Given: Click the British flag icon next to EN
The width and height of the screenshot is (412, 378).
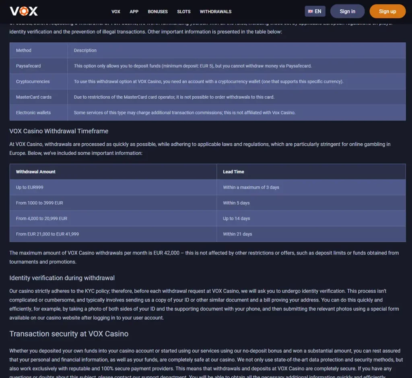Looking at the screenshot, I should (310, 11).
